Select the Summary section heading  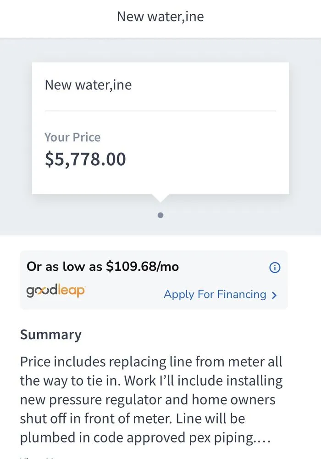(50, 335)
